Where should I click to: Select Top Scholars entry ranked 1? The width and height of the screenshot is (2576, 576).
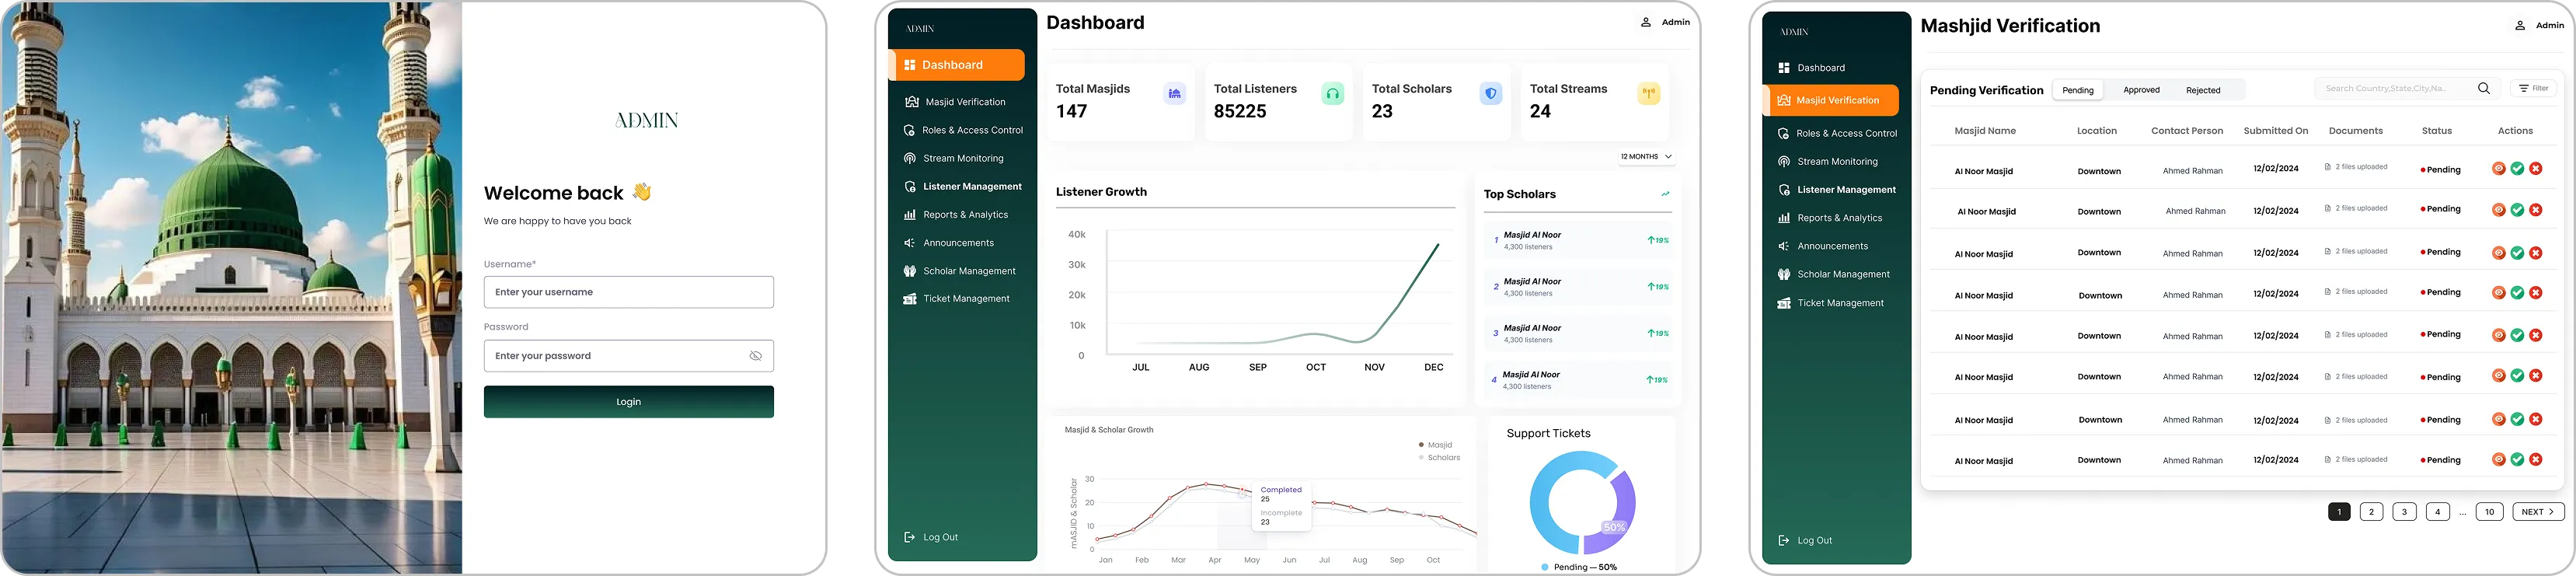[1579, 241]
